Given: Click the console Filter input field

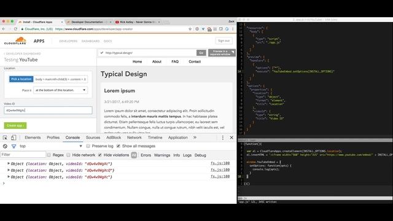Looking at the screenshot, I should 23,155.
